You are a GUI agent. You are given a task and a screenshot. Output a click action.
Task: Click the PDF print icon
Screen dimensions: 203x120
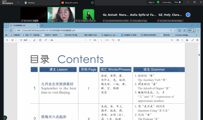177,40
